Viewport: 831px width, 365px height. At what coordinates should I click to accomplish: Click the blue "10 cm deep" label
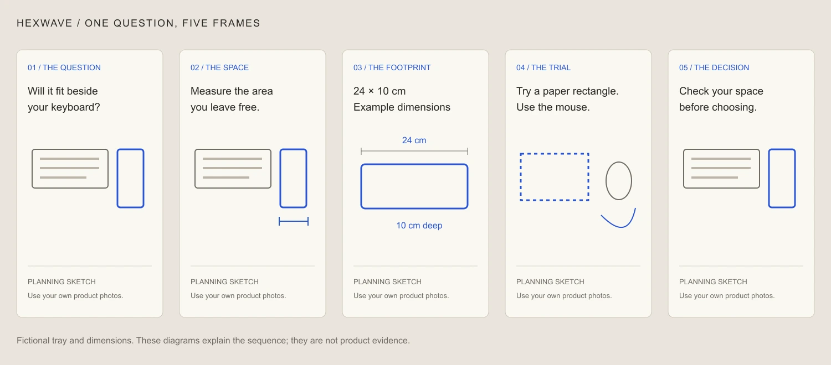pyautogui.click(x=419, y=226)
